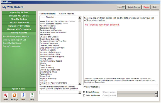
Task: Click the Main red arrow icon
Action: 6,95
